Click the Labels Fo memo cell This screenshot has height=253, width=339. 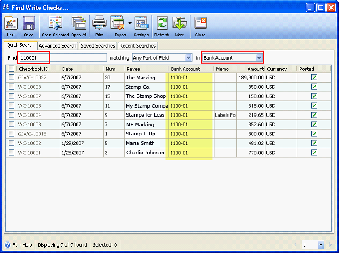225,115
